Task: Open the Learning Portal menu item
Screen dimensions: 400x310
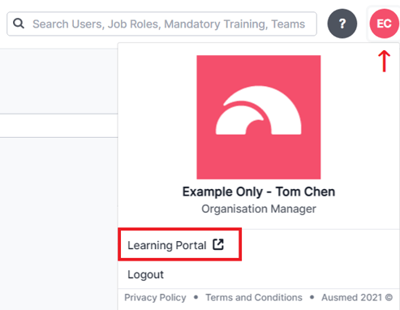Action: tap(179, 244)
